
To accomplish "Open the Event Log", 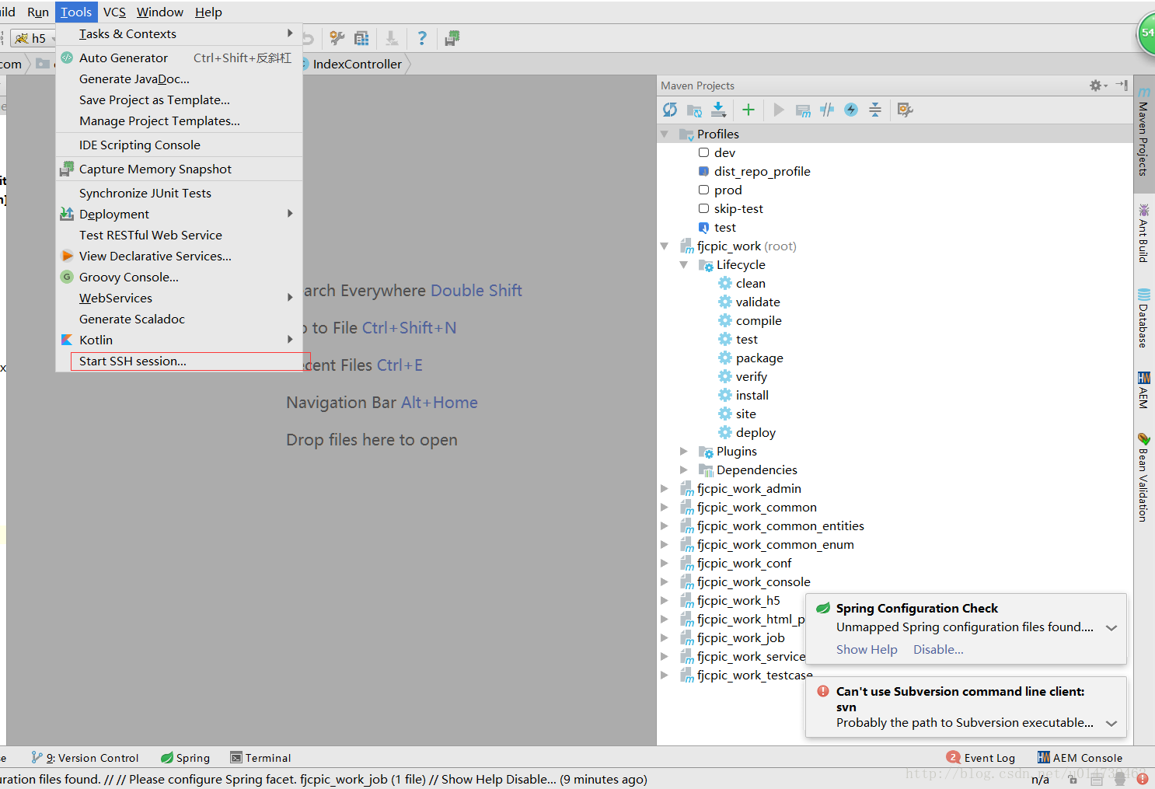I will pyautogui.click(x=981, y=758).
